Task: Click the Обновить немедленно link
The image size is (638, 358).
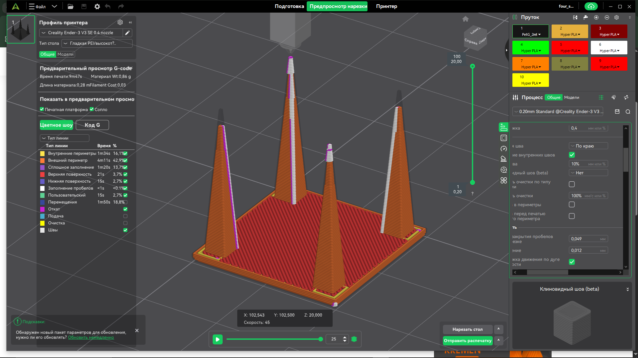Action: point(91,337)
